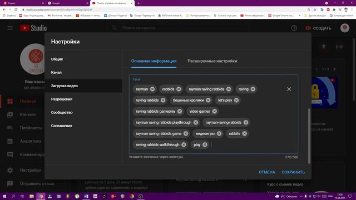Open a new browser tab

coord(139,3)
